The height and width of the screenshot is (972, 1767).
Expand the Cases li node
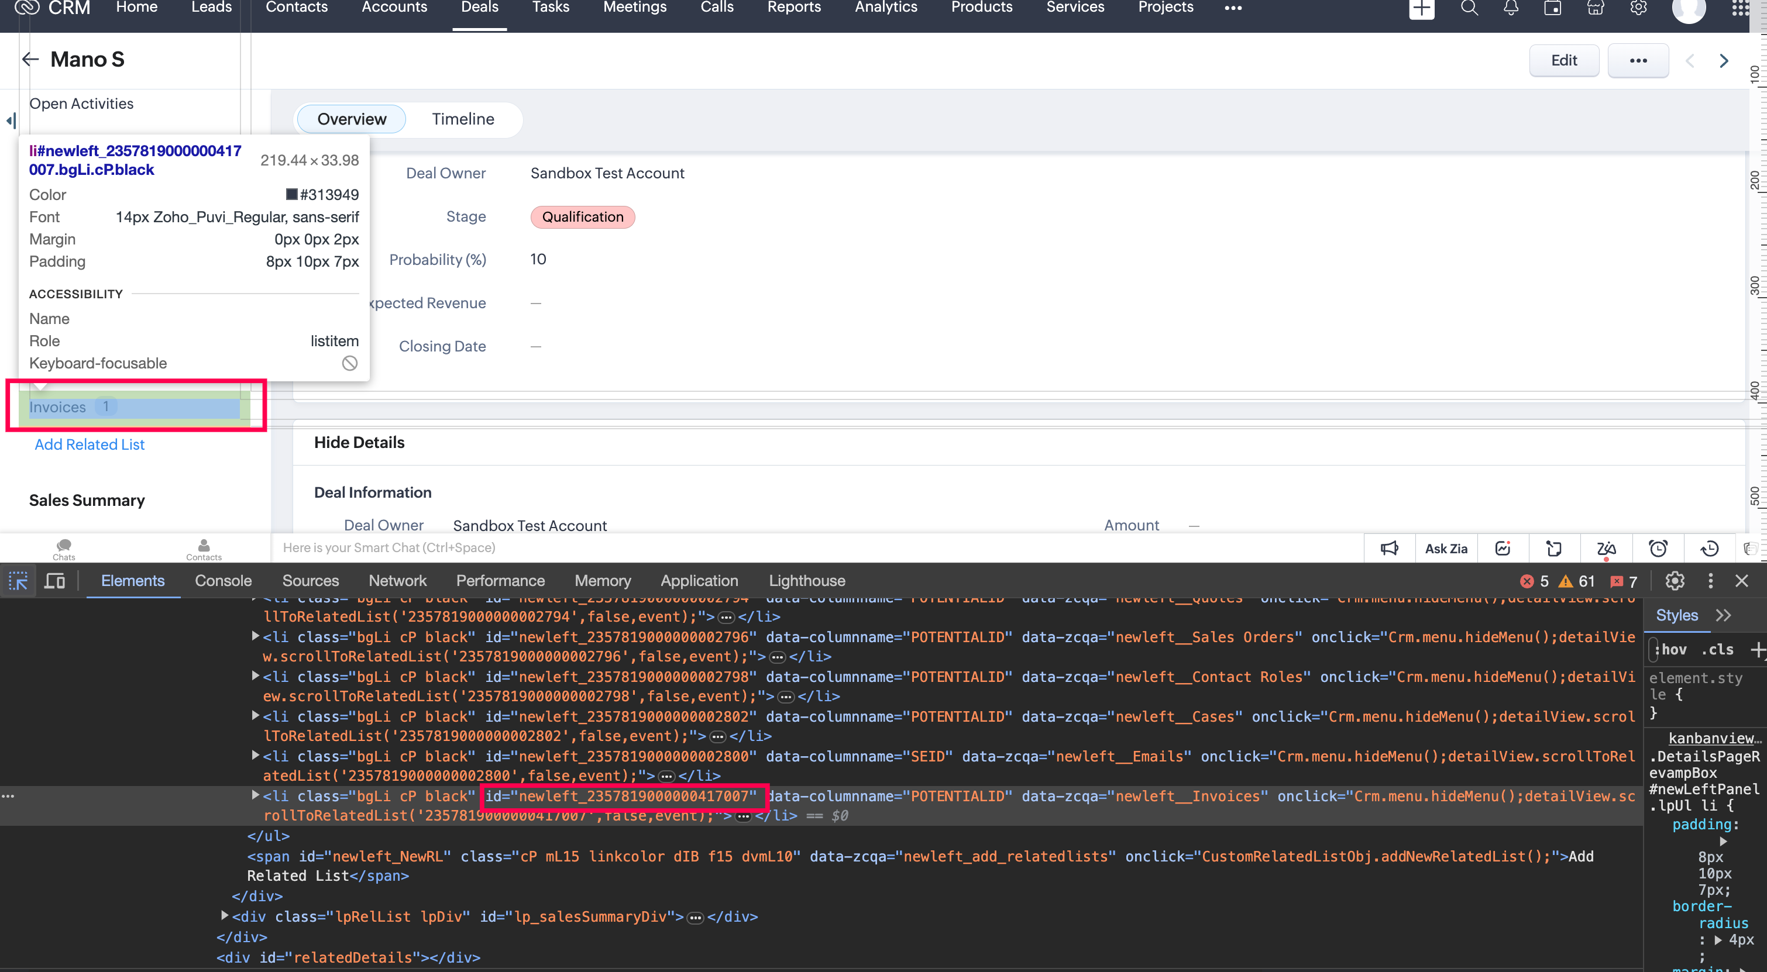tap(255, 716)
